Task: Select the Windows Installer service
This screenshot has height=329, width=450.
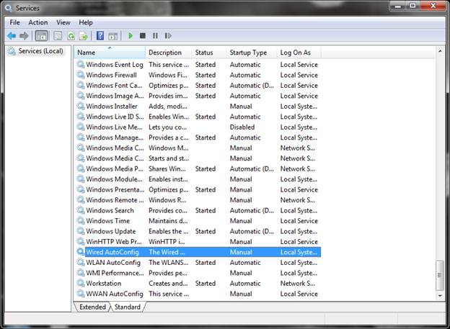Action: (x=198, y=106)
